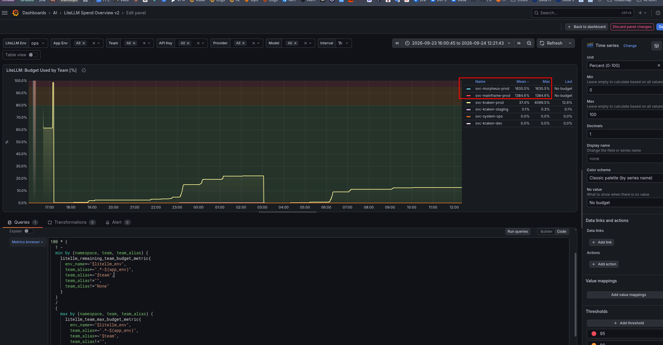Click Run queries
Viewport: 663px width, 345px height.
(518, 232)
